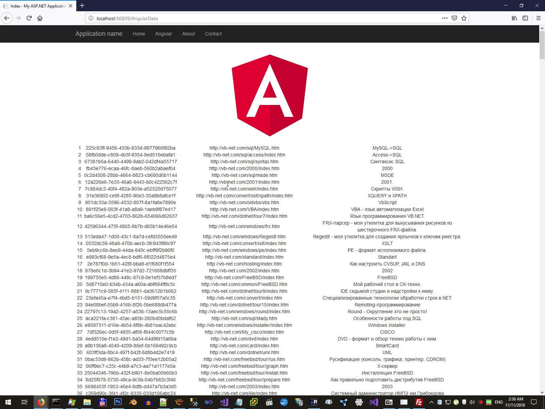Open a new browser tab
This screenshot has height=409, width=545.
(x=82, y=5)
